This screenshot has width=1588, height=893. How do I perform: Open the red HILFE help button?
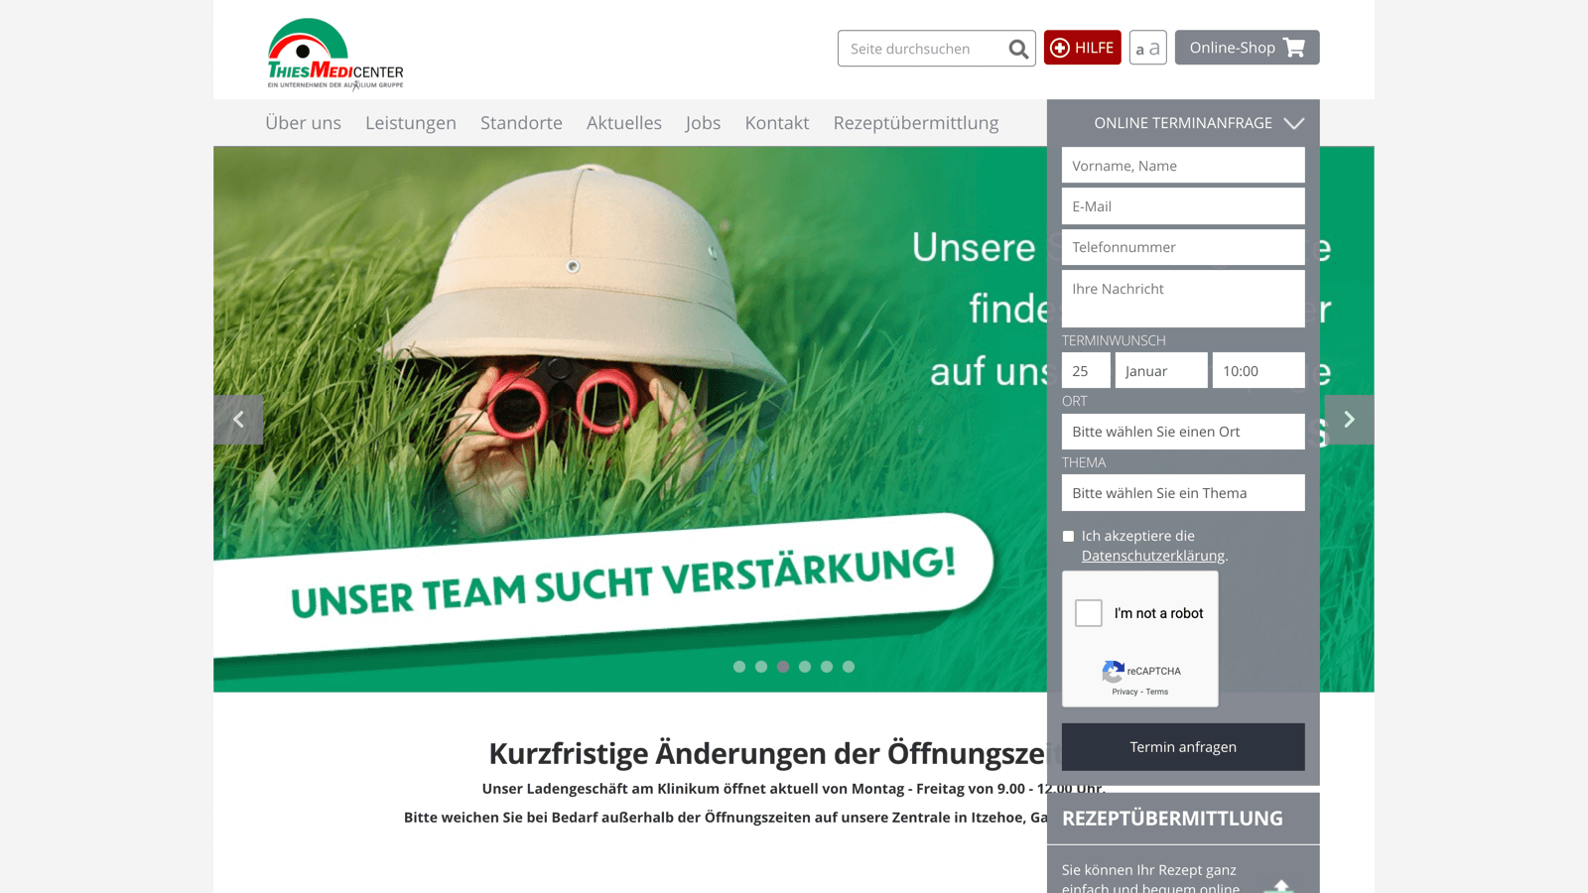(x=1082, y=48)
